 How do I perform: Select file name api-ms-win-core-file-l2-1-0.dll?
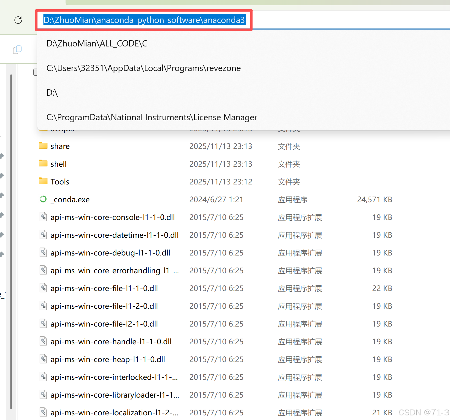(104, 324)
